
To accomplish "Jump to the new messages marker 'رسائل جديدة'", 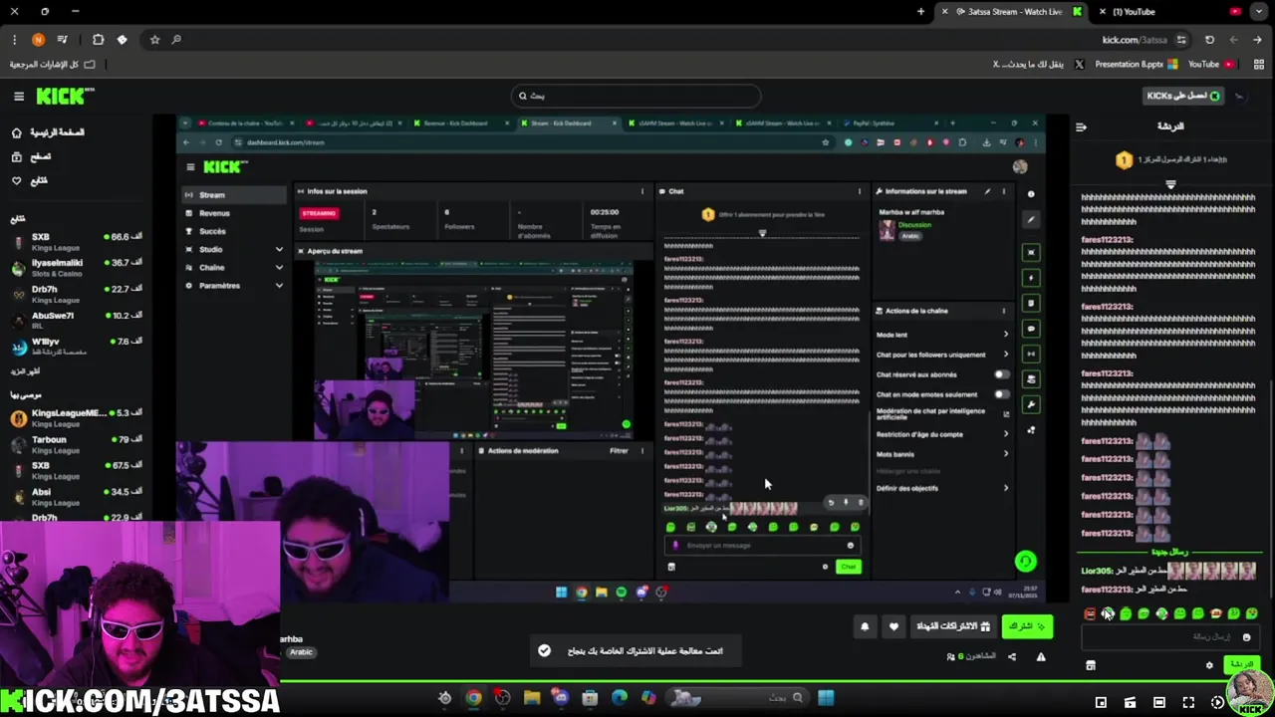I will (1169, 552).
